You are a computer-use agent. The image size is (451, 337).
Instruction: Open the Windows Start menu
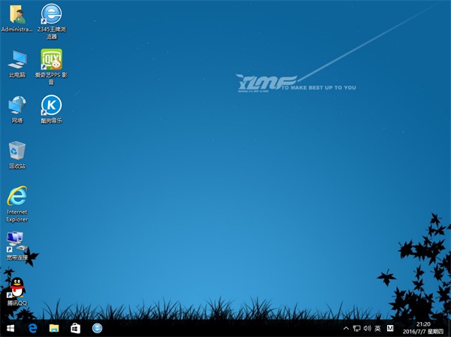tap(11, 329)
